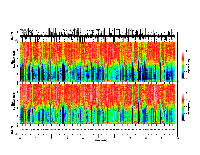Image resolution: width=200 pixels, height=155 pixels.
Task: Click the '-5' tick on ch.3(V) axis
Action: click(17, 134)
